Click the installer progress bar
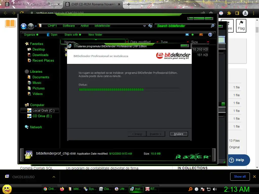Screen dimensions: 259x194 (129, 90)
